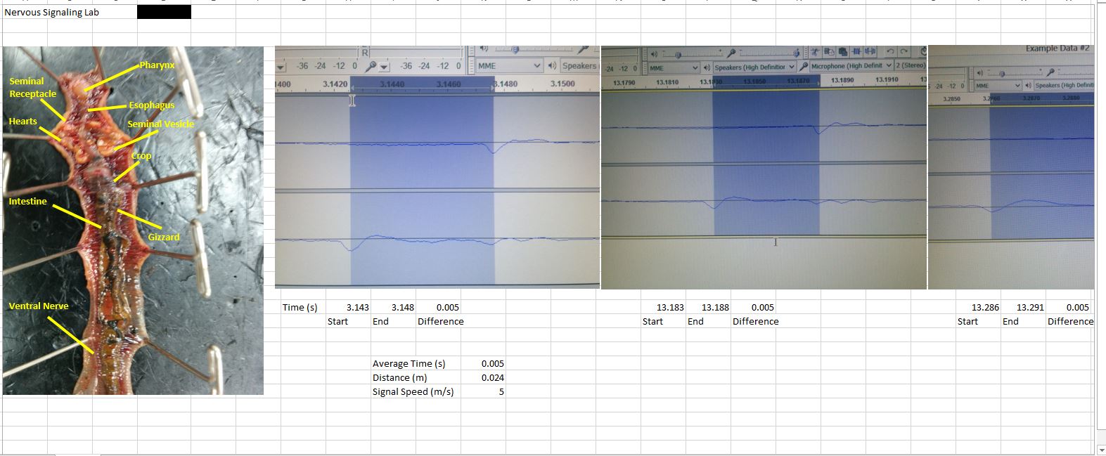Select the 0.005 value beside Average Time

[x=482, y=363]
